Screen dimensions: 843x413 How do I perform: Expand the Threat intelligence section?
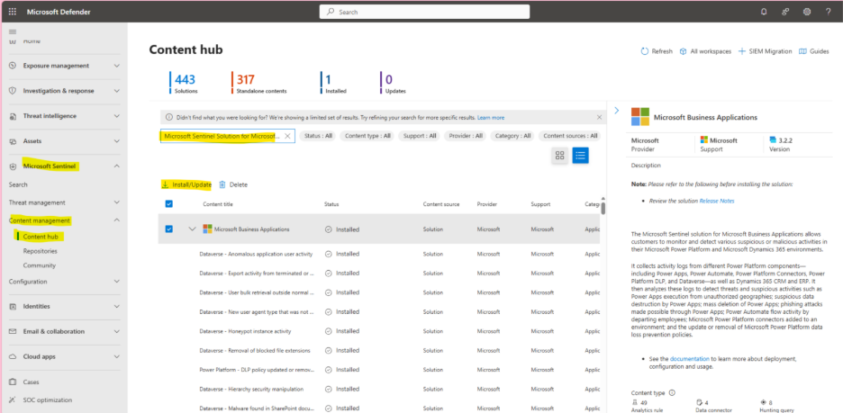pos(117,116)
